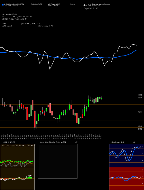Click the 'ADX: 28.13 +DY: 23.56 -DY: 13.22' readout
Image resolution: width=144 pixels, height=190 pixels.
tap(19, 145)
